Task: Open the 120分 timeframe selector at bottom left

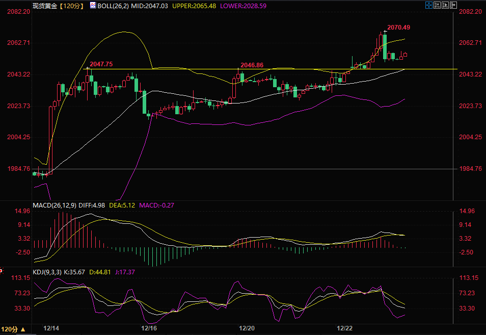Action: (x=13, y=328)
